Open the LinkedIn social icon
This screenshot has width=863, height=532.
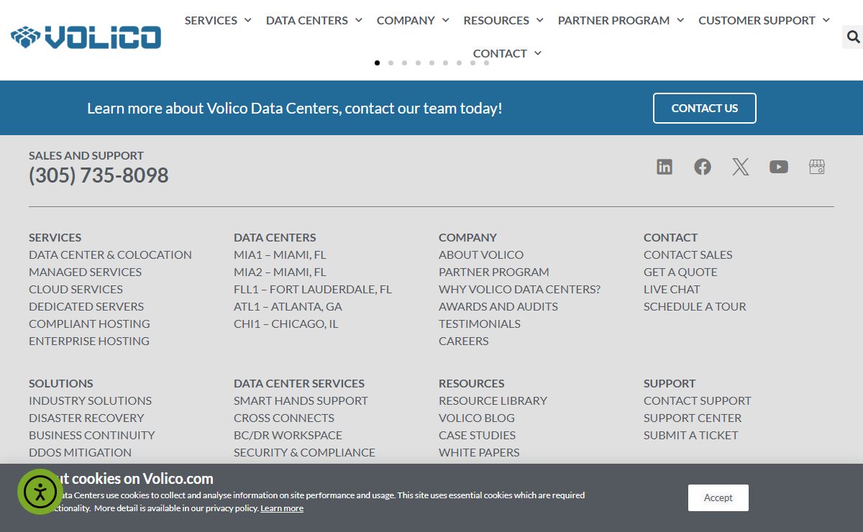[x=665, y=167]
